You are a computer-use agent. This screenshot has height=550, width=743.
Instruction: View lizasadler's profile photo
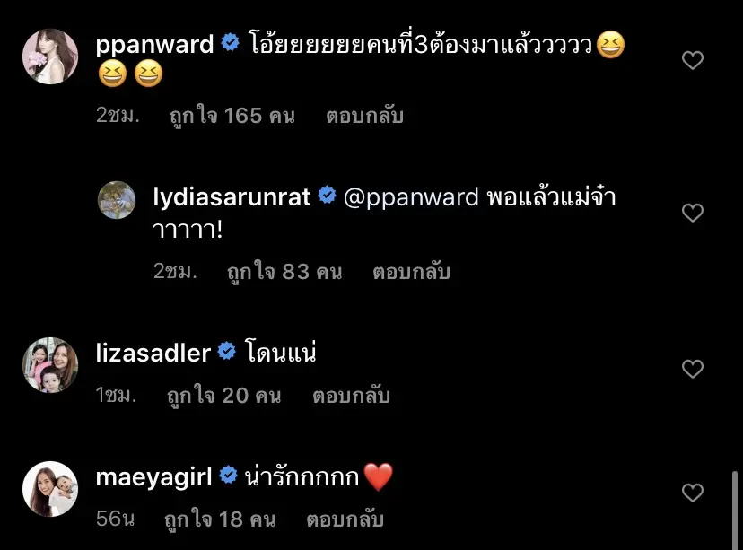click(50, 365)
